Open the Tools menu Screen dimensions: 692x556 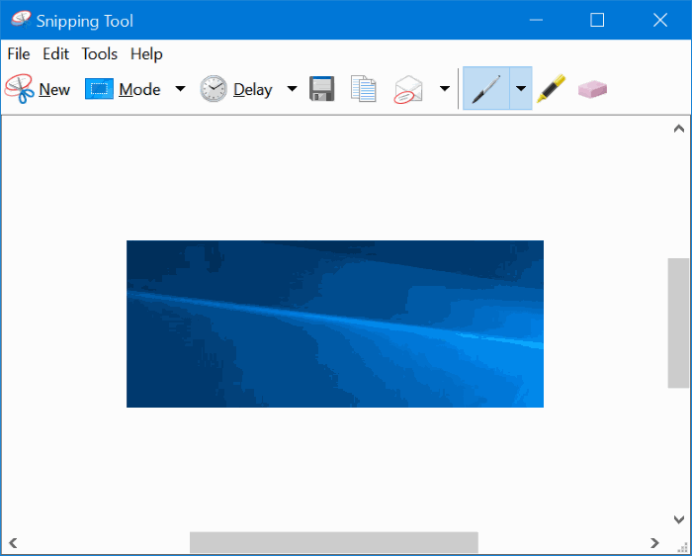tap(99, 53)
